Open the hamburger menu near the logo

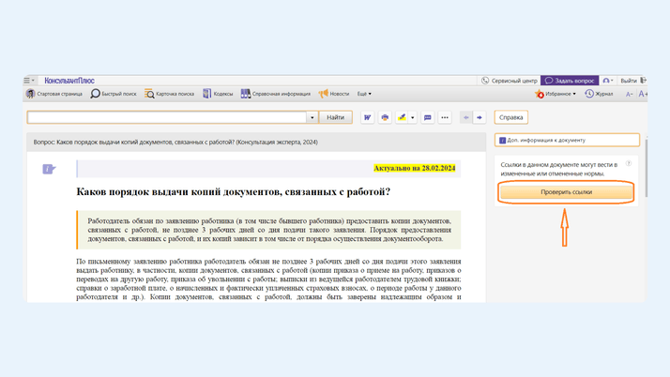tap(29, 81)
